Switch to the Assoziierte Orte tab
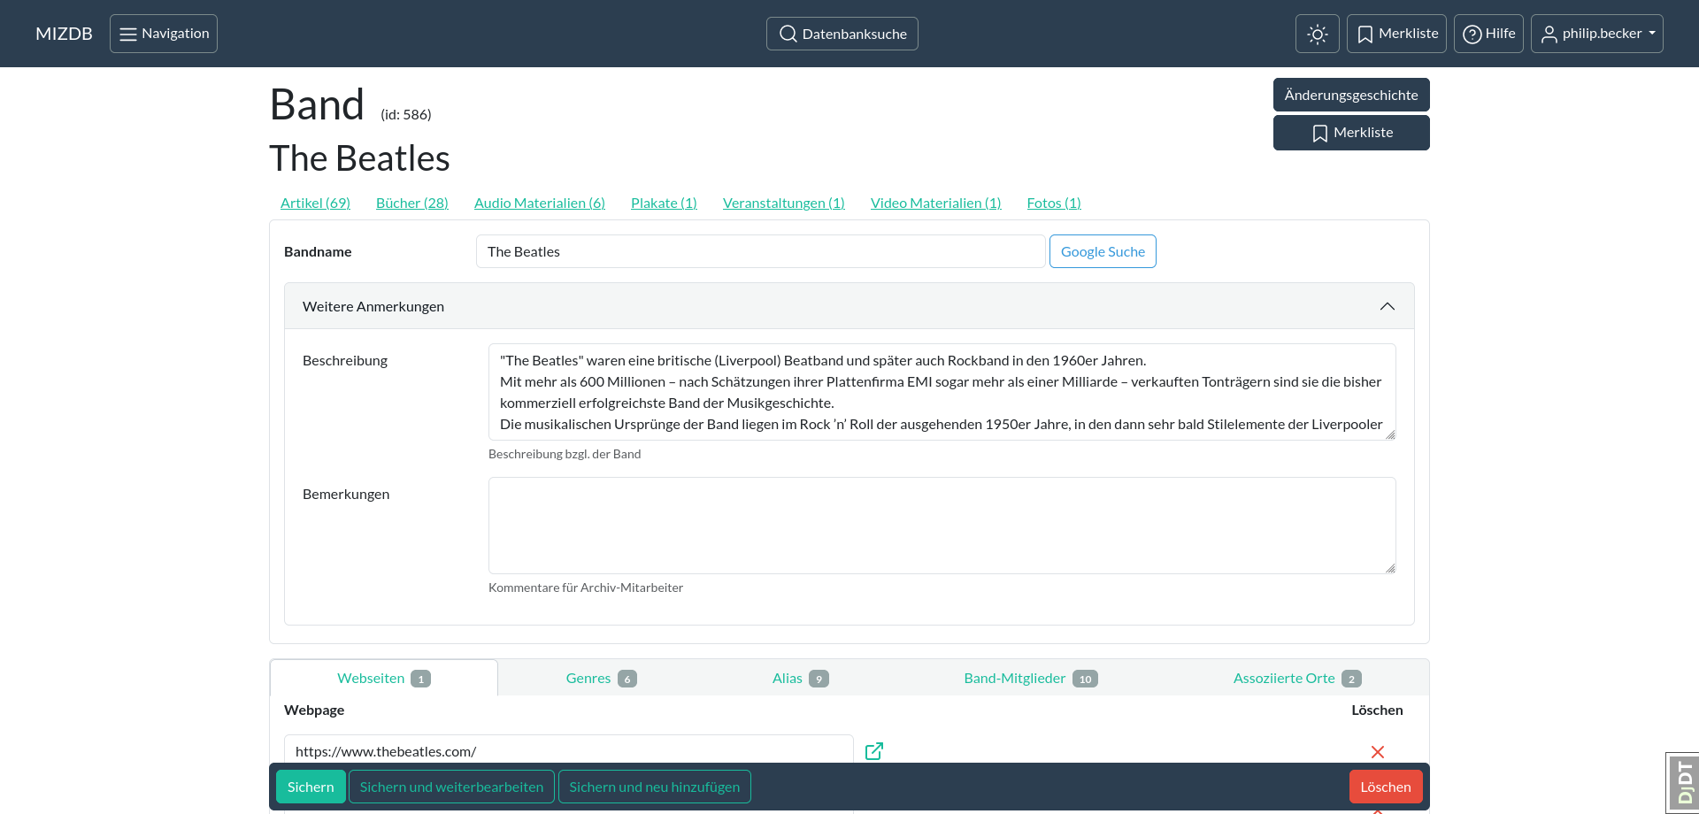The width and height of the screenshot is (1699, 814). [1297, 678]
